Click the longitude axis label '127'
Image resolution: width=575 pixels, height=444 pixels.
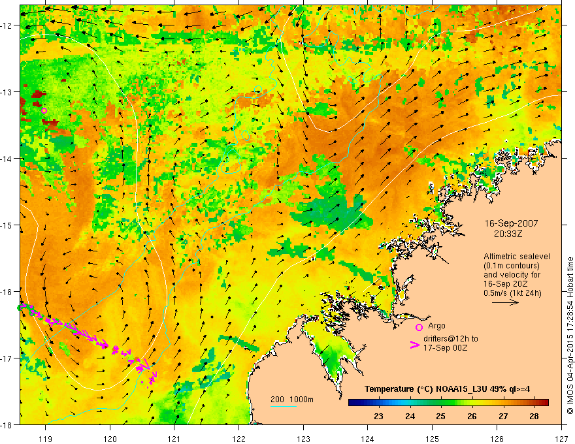point(561,439)
